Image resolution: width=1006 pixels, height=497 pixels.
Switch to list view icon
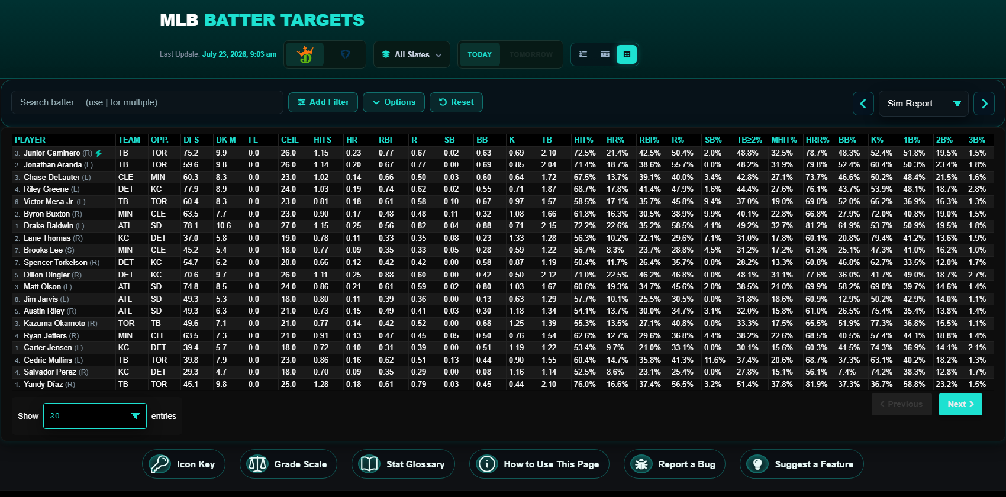tap(583, 54)
